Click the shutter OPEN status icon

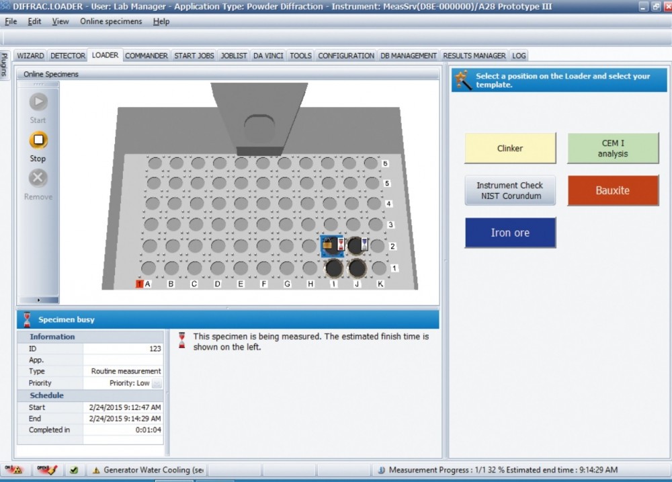47,470
